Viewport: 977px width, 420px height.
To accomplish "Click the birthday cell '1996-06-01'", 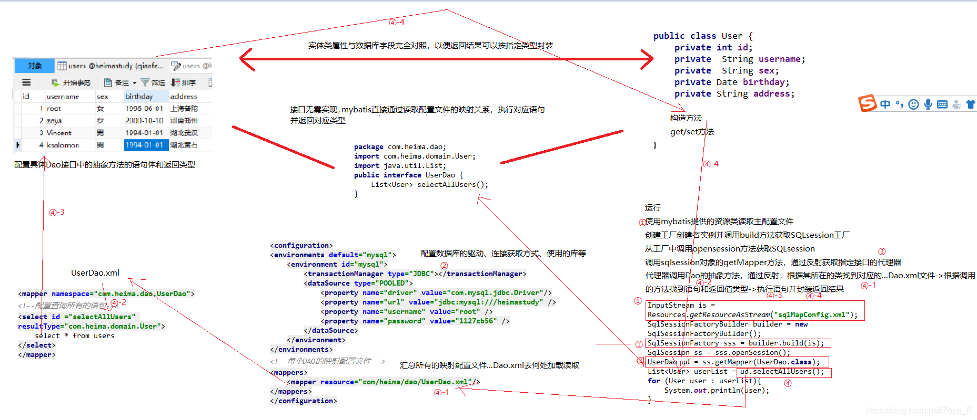I will click(x=146, y=109).
